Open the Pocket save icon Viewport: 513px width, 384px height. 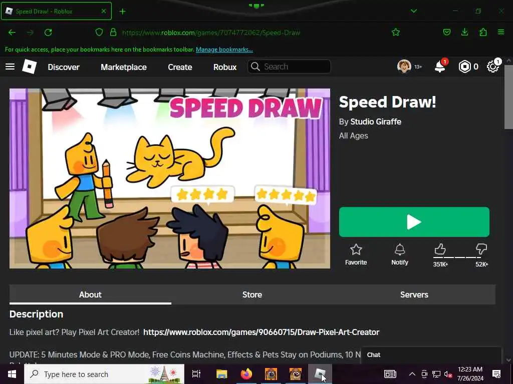[446, 32]
